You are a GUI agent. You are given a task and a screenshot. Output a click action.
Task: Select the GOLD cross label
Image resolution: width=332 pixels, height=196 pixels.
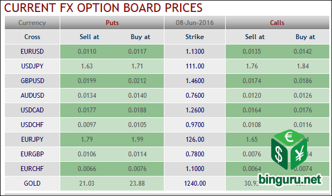click(32, 184)
